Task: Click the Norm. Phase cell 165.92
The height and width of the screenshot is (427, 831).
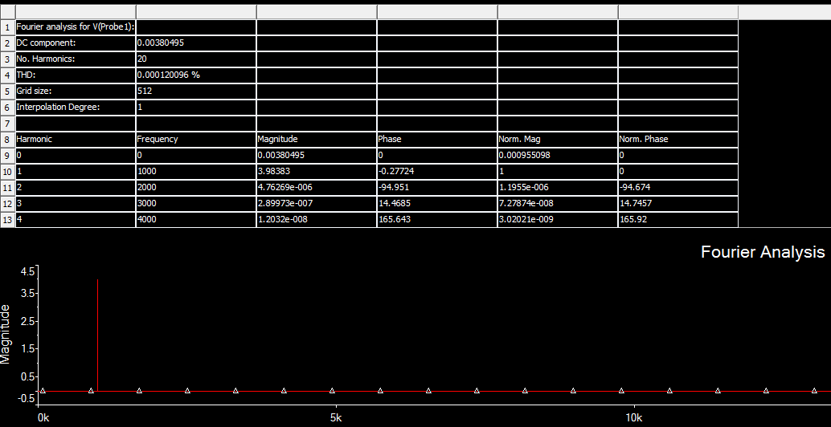Action: point(677,219)
